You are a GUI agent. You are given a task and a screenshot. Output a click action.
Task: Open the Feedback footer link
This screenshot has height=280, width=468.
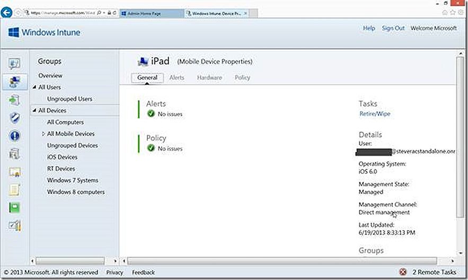[143, 272]
